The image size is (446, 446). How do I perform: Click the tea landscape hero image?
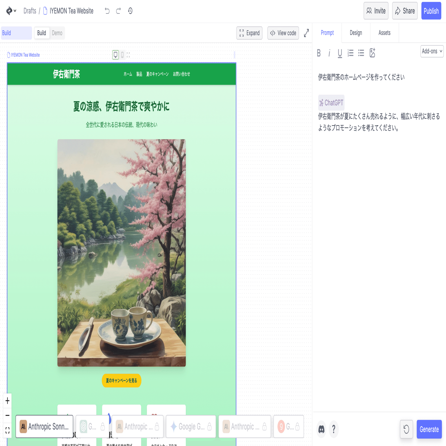coord(121,253)
